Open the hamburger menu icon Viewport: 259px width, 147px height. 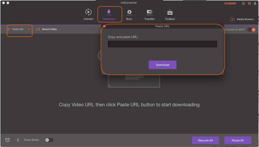(x=243, y=3)
